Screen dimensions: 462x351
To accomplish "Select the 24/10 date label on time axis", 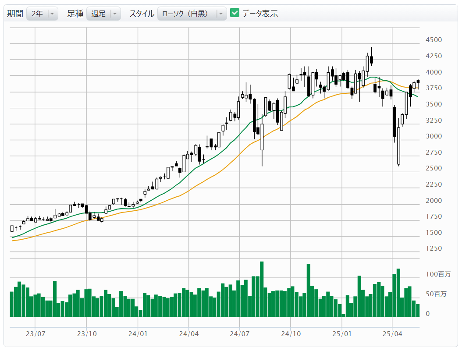I will 291,334.
